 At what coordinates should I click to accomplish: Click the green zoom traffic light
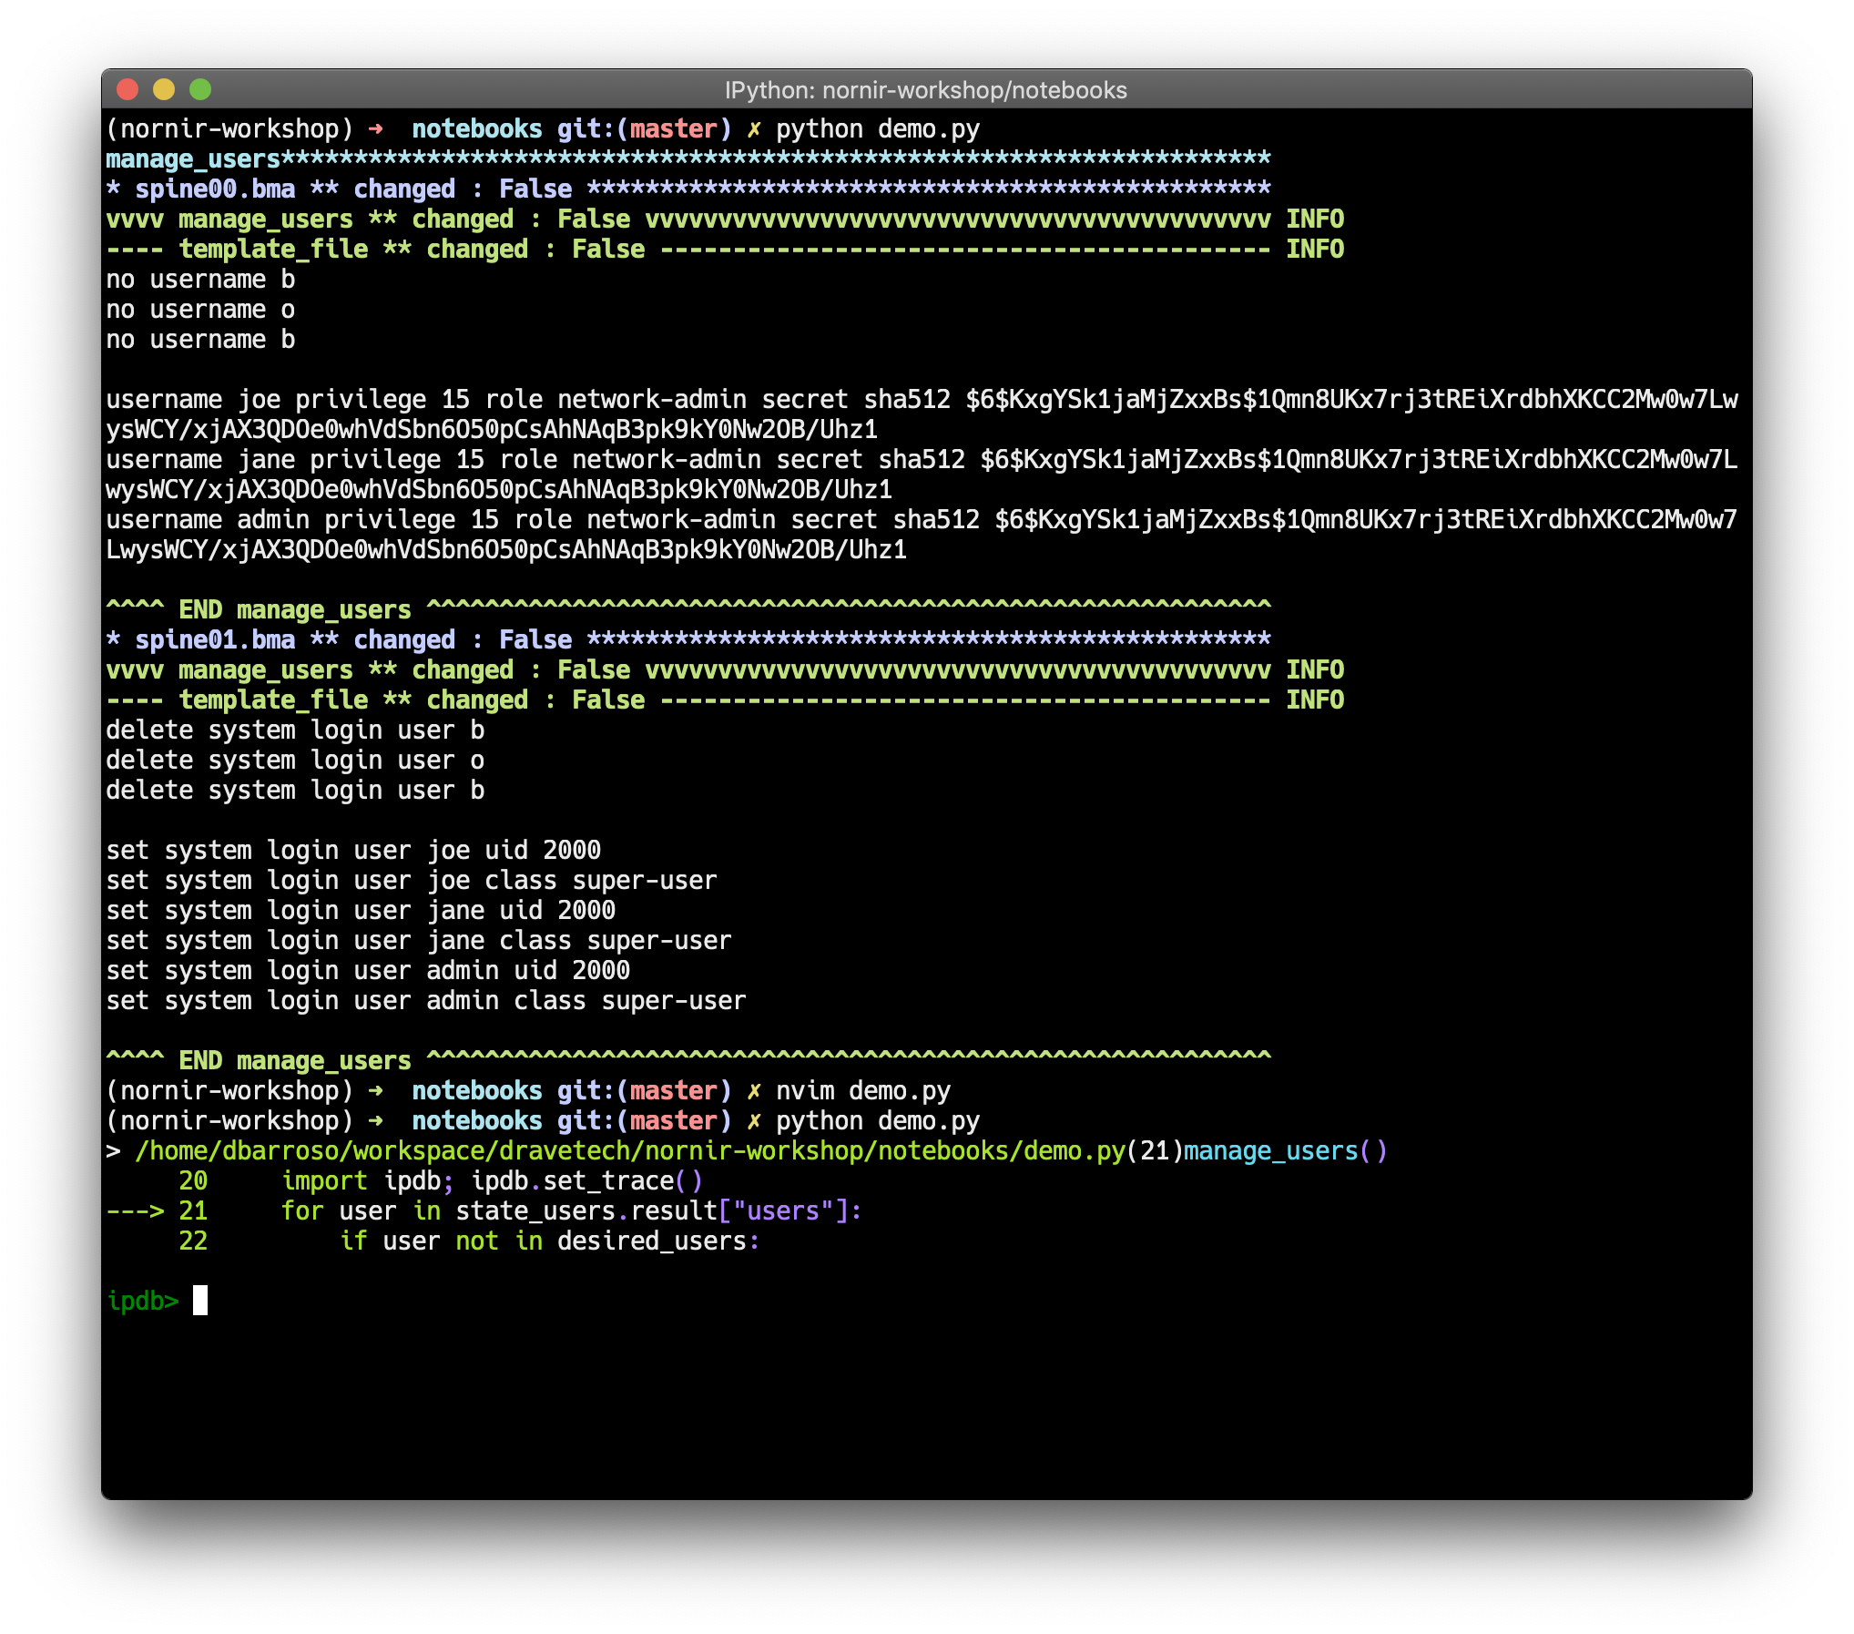click(x=199, y=89)
